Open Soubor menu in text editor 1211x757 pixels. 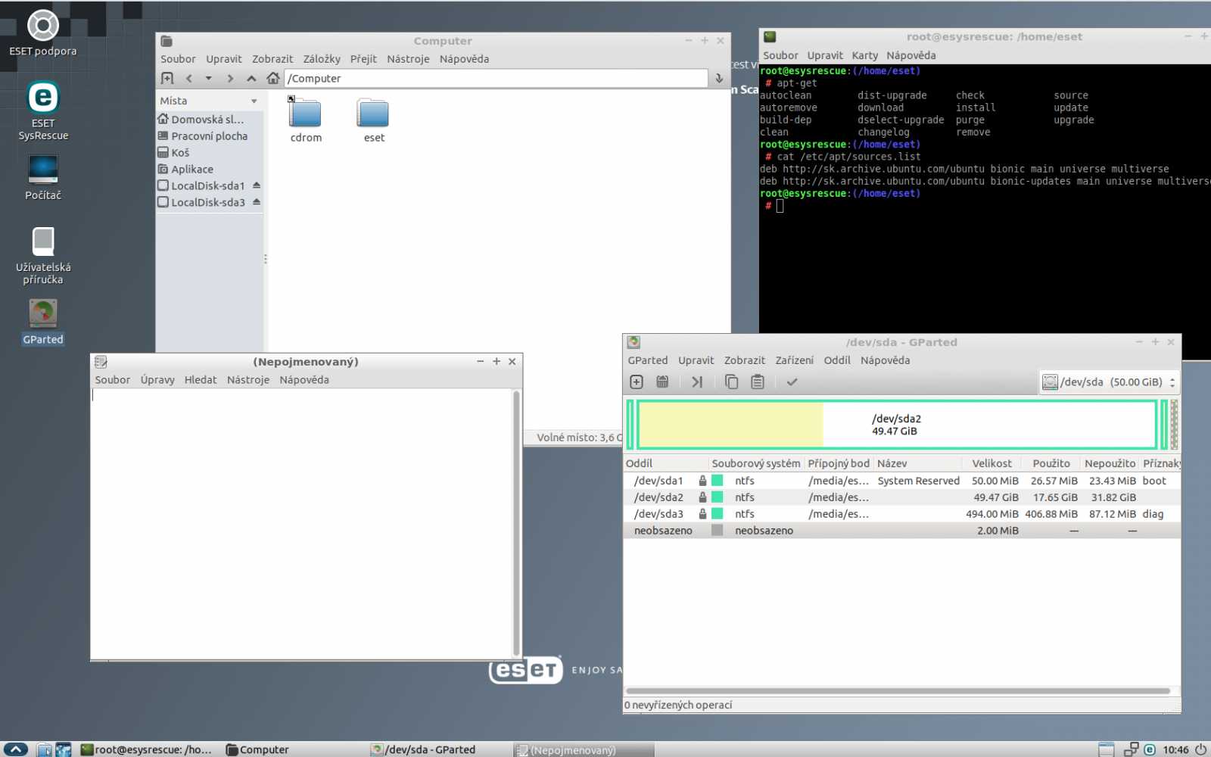[x=113, y=380]
